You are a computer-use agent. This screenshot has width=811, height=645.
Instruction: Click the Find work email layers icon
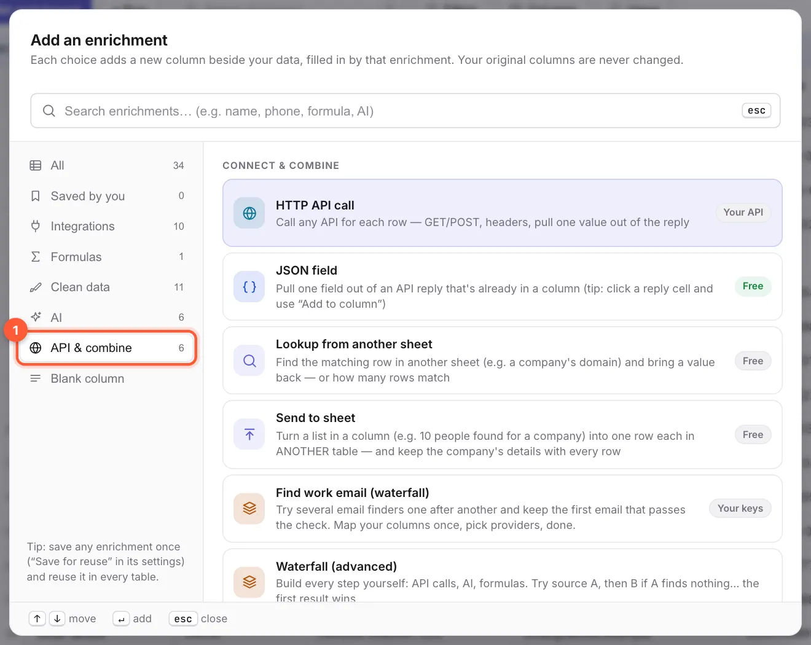tap(249, 508)
